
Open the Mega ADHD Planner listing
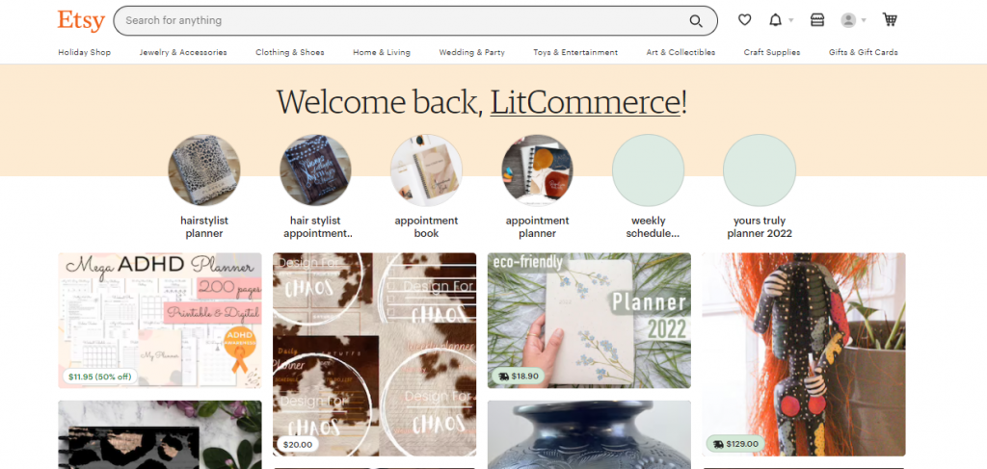[x=160, y=321]
